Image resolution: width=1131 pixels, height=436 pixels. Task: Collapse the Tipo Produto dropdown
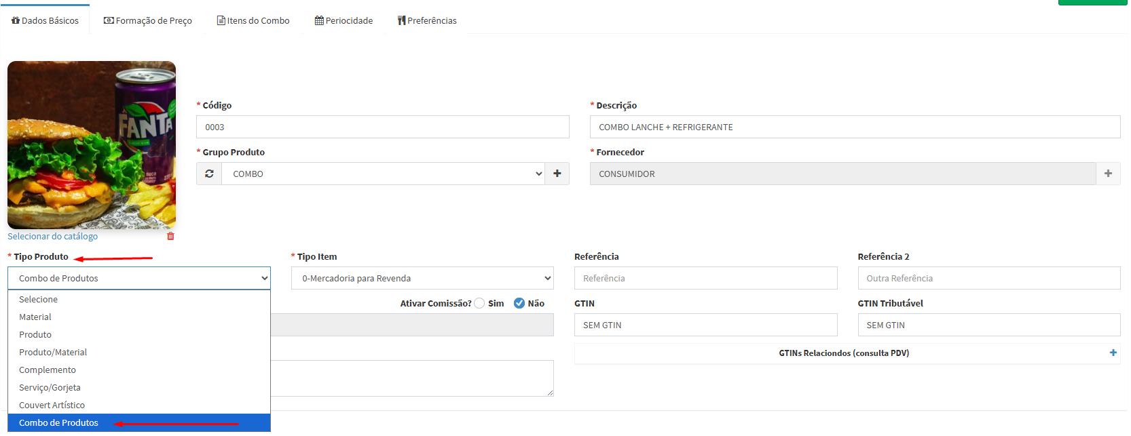coord(138,279)
